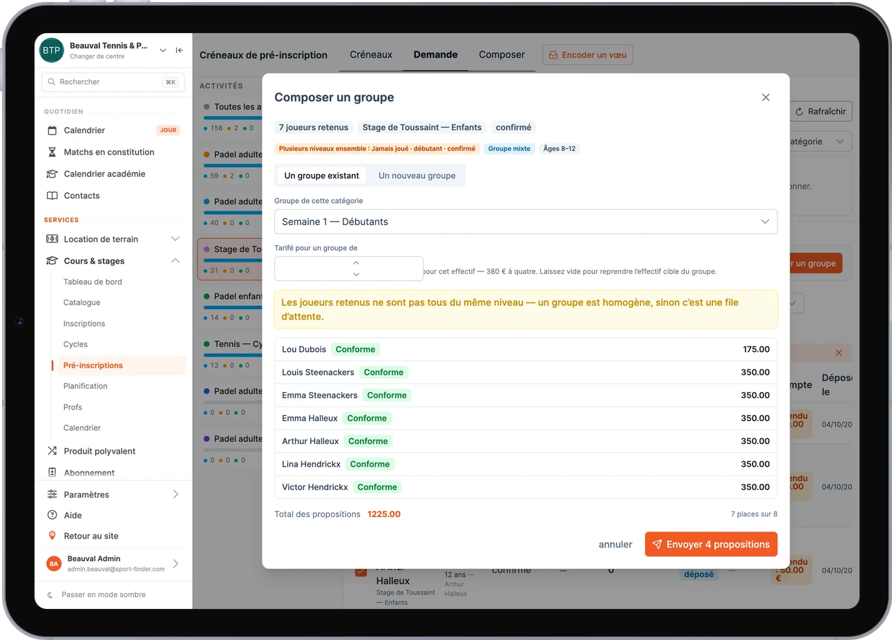Click the Paramètres sliders icon
The height and width of the screenshot is (640, 892).
pos(52,494)
